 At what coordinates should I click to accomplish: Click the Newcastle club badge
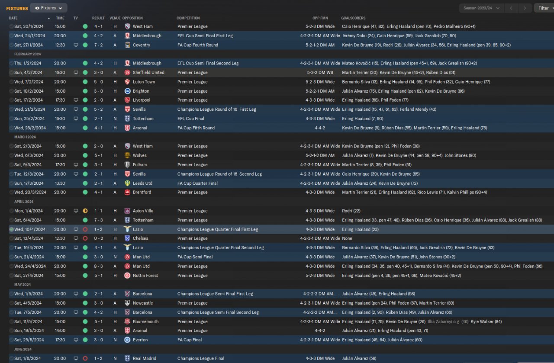pos(127,303)
